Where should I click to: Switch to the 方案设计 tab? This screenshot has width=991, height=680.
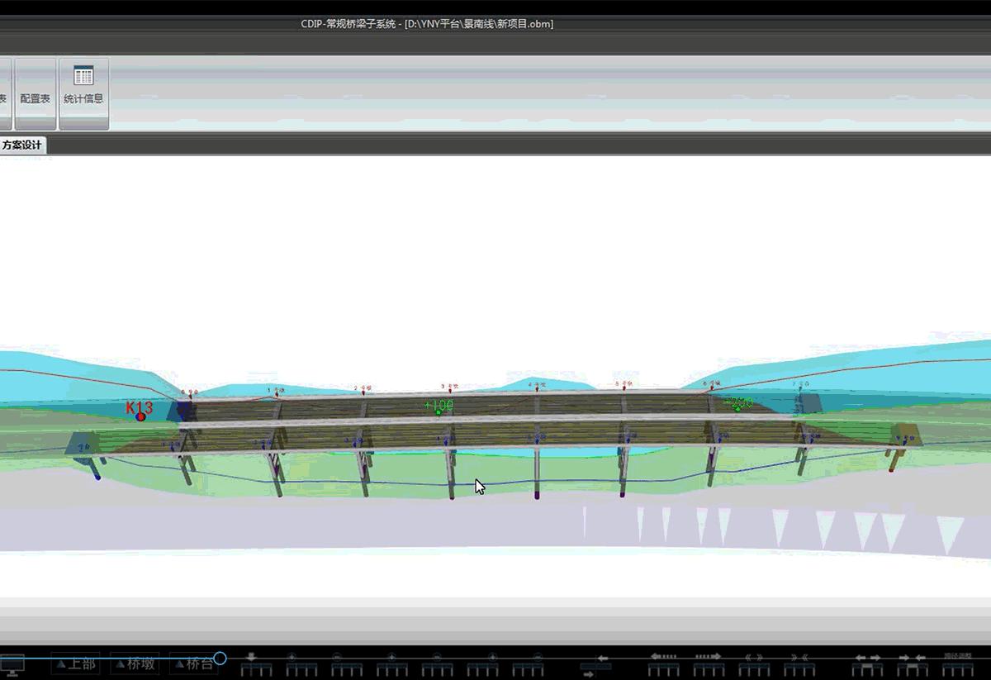[22, 145]
